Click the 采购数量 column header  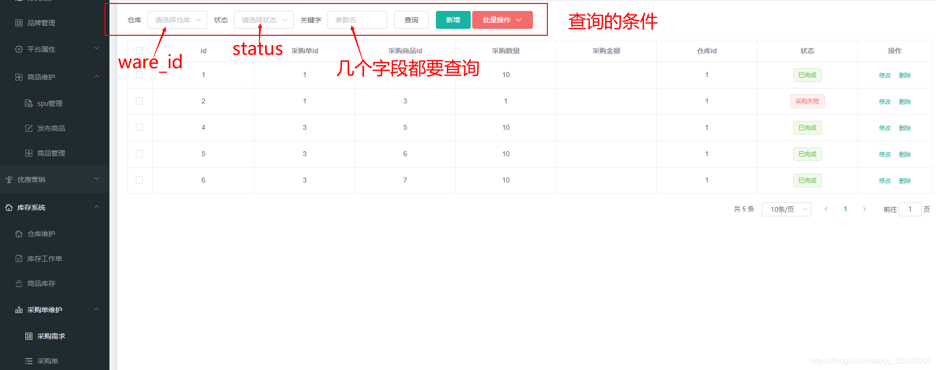506,51
